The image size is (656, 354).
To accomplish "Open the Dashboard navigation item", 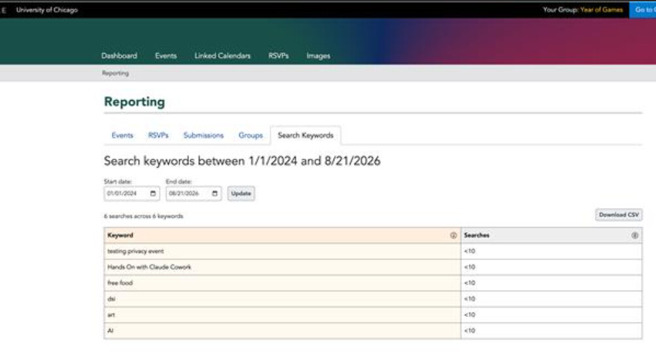I will tap(119, 56).
